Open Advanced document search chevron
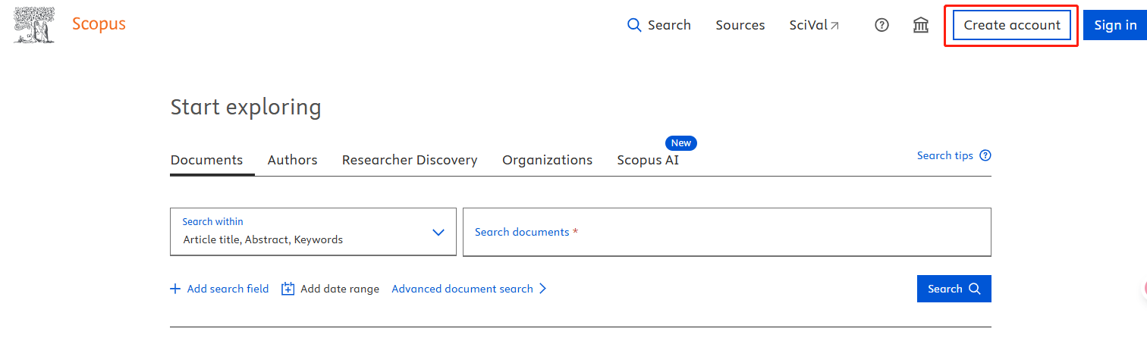This screenshot has height=341, width=1147. (542, 289)
